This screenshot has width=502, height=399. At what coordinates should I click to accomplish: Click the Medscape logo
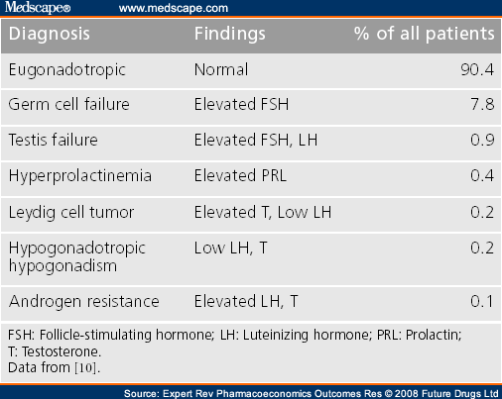point(38,7)
